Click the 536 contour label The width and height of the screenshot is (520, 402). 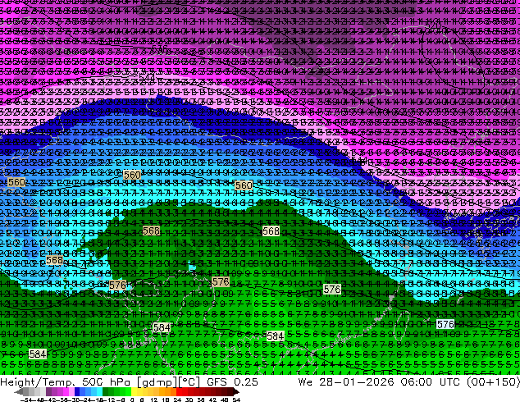pos(159,48)
